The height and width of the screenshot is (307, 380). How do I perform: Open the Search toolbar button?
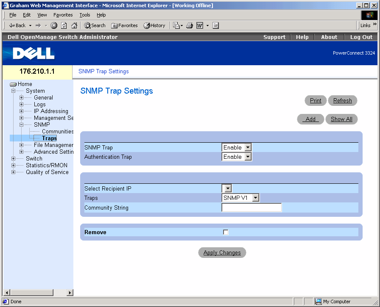coord(95,25)
